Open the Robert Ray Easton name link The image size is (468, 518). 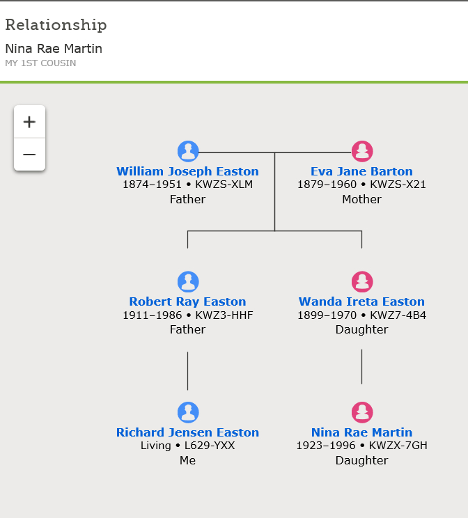(x=187, y=301)
